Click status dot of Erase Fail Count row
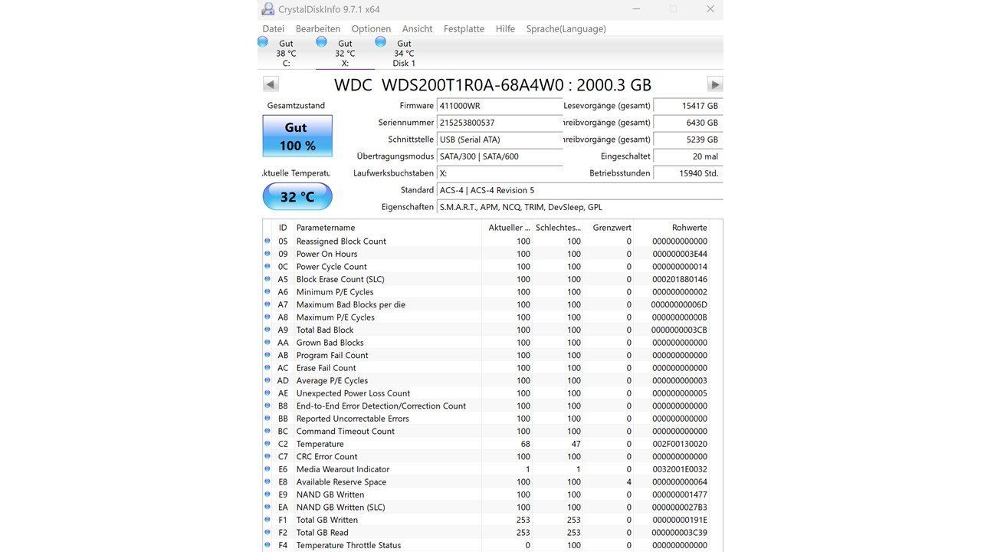The width and height of the screenshot is (981, 552). pyautogui.click(x=267, y=368)
